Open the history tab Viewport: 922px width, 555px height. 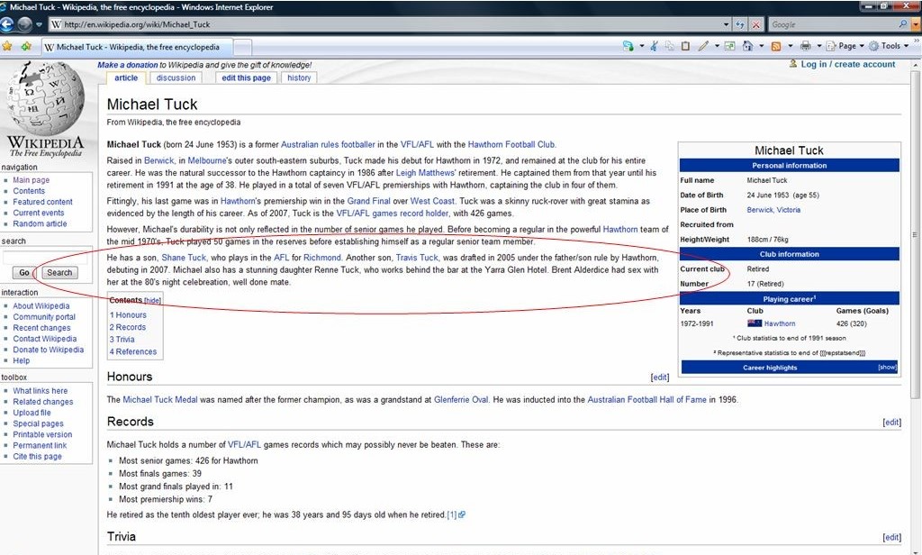coord(299,77)
